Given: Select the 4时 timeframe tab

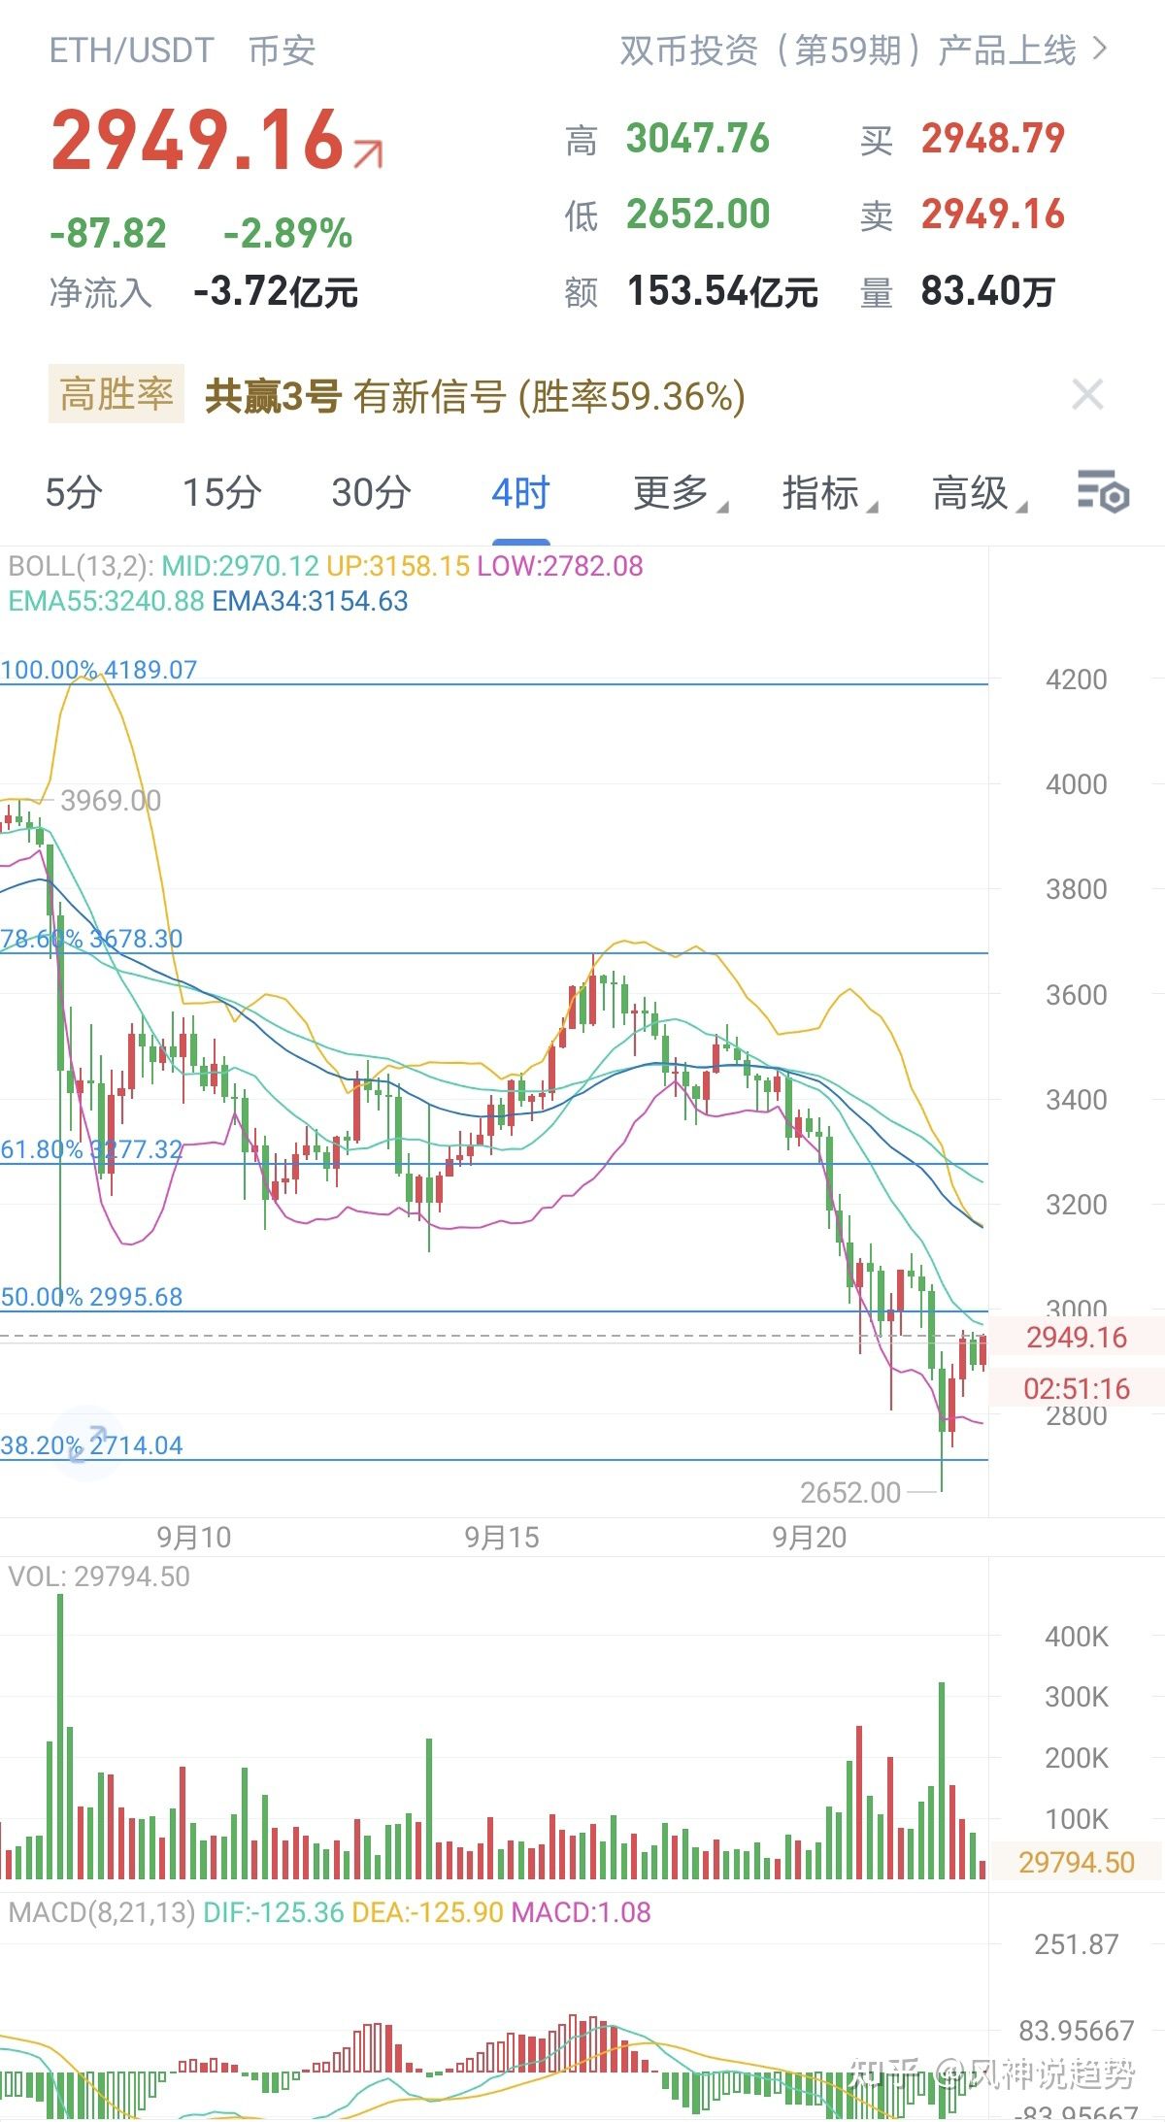Looking at the screenshot, I should coord(520,493).
